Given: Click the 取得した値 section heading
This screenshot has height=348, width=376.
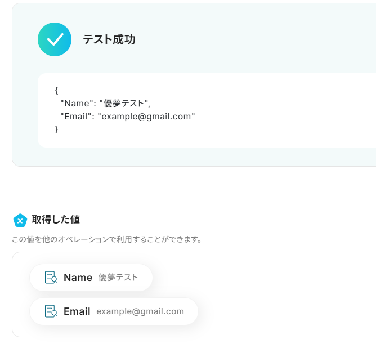Looking at the screenshot, I should click(56, 220).
